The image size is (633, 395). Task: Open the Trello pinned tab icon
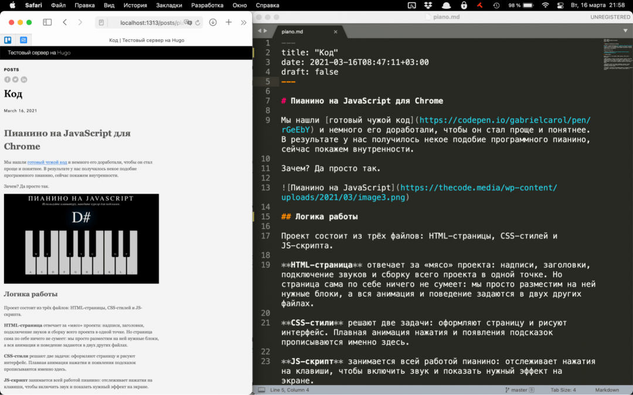[x=8, y=40]
